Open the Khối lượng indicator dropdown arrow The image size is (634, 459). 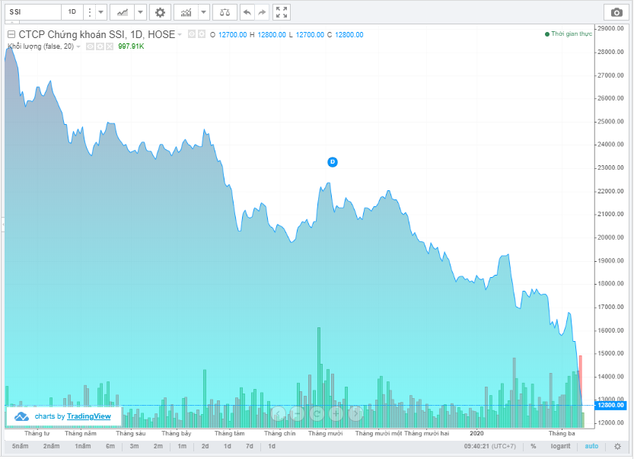click(x=78, y=47)
